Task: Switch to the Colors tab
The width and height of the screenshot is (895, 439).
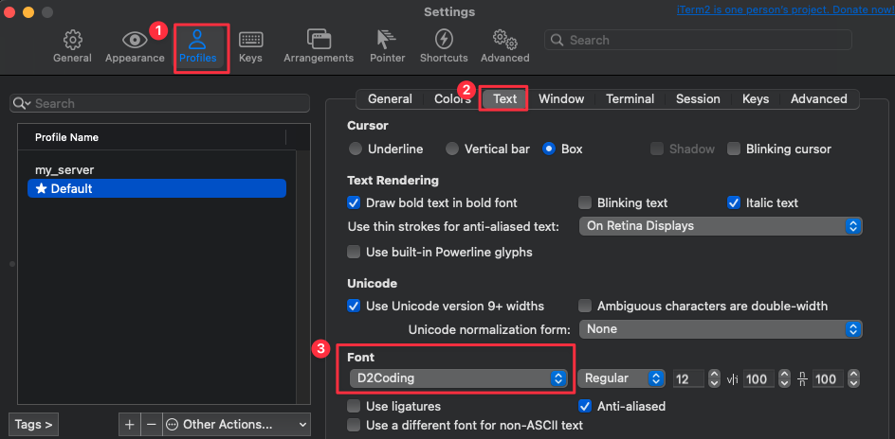Action: [x=452, y=99]
